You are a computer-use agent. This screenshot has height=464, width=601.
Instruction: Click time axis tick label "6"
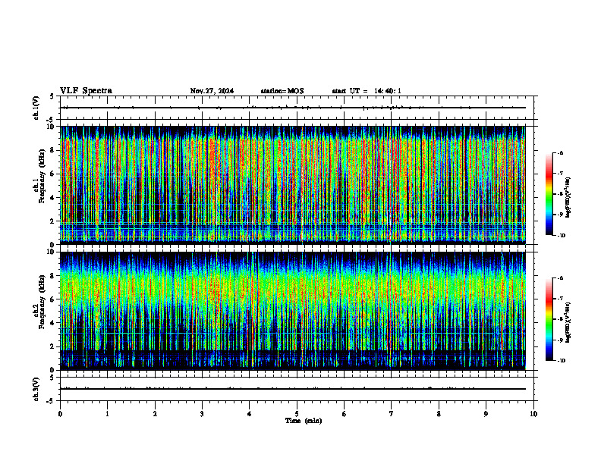[344, 414]
